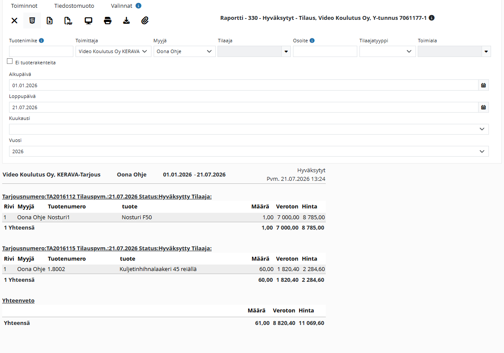Viewport: 504px width, 353px height.
Task: Export report as PDF icon
Action: 68,21
